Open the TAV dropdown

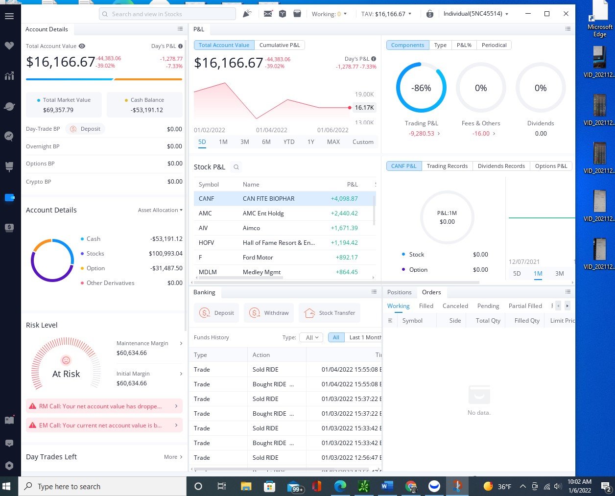click(x=386, y=14)
